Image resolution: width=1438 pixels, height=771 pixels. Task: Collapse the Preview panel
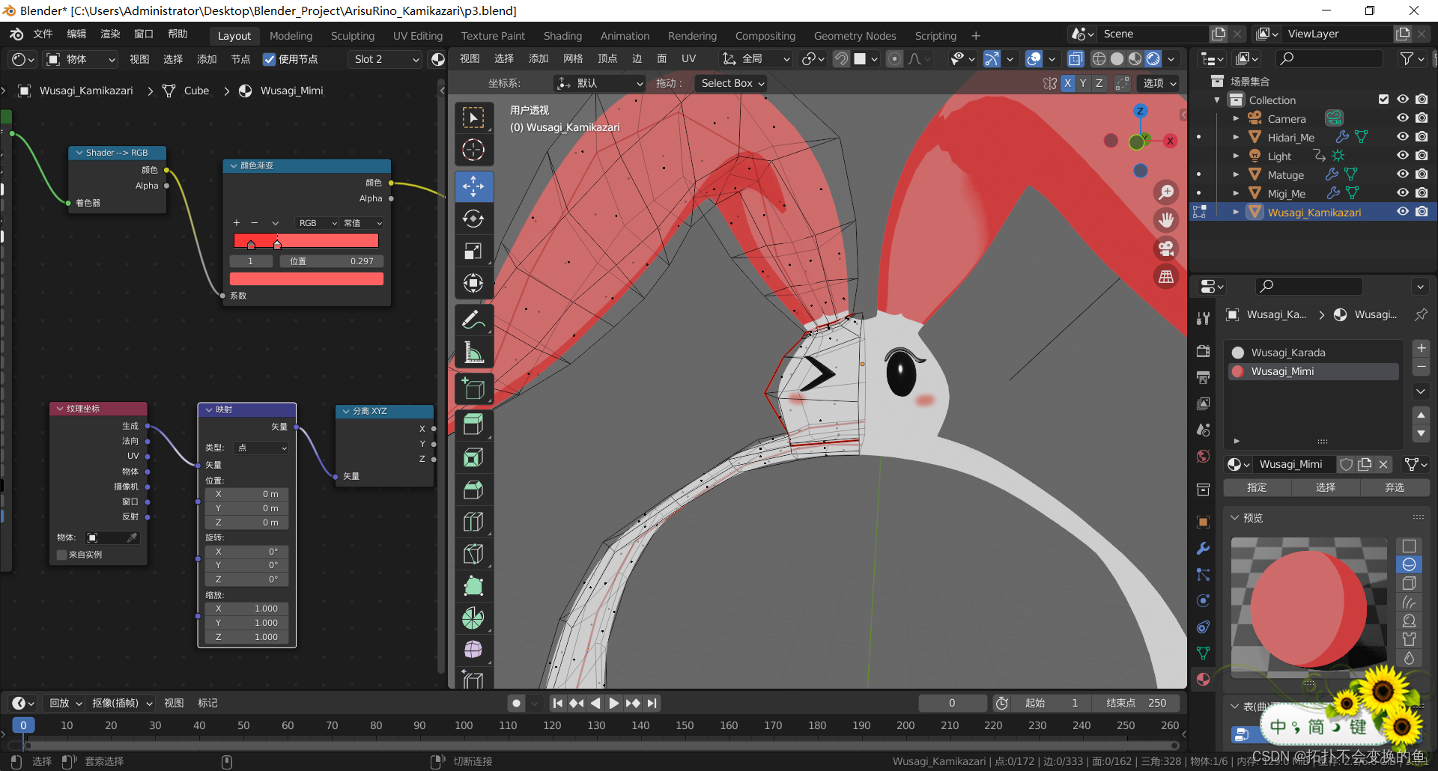(1235, 518)
